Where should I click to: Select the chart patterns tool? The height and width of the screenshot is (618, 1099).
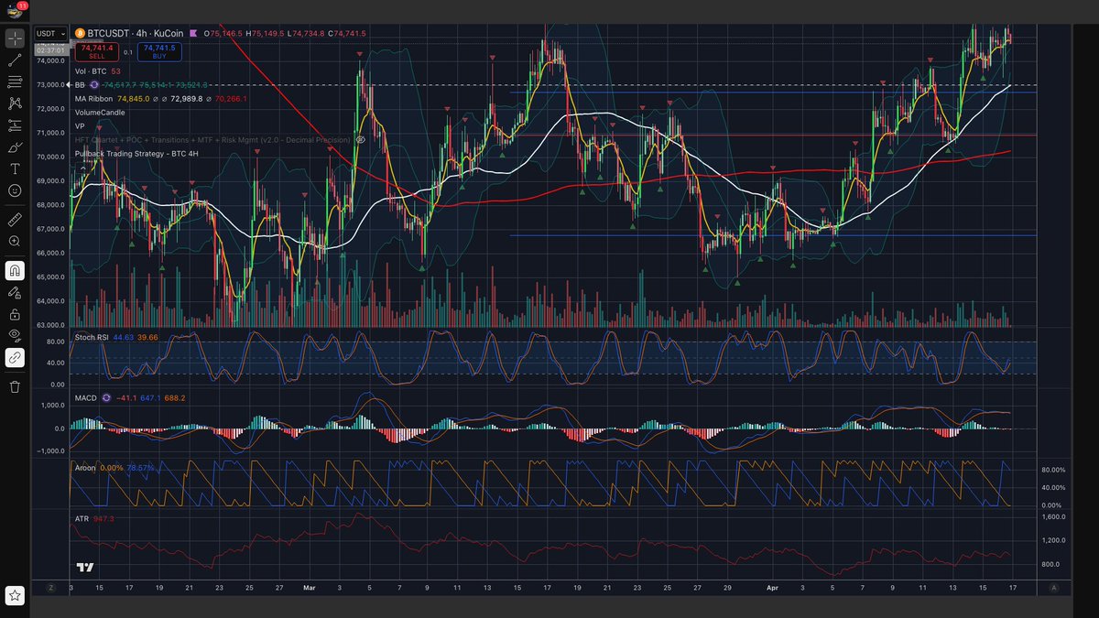[15, 103]
